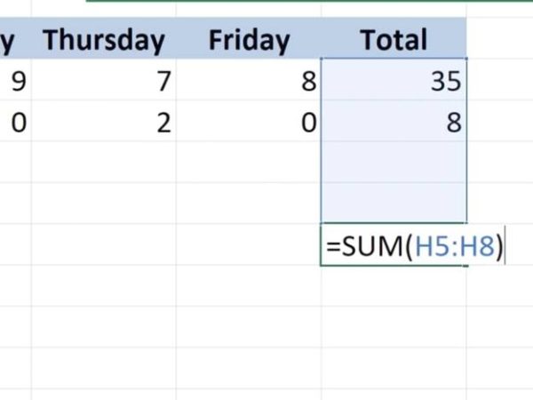Click the Thursday cell with value 2

click(104, 121)
